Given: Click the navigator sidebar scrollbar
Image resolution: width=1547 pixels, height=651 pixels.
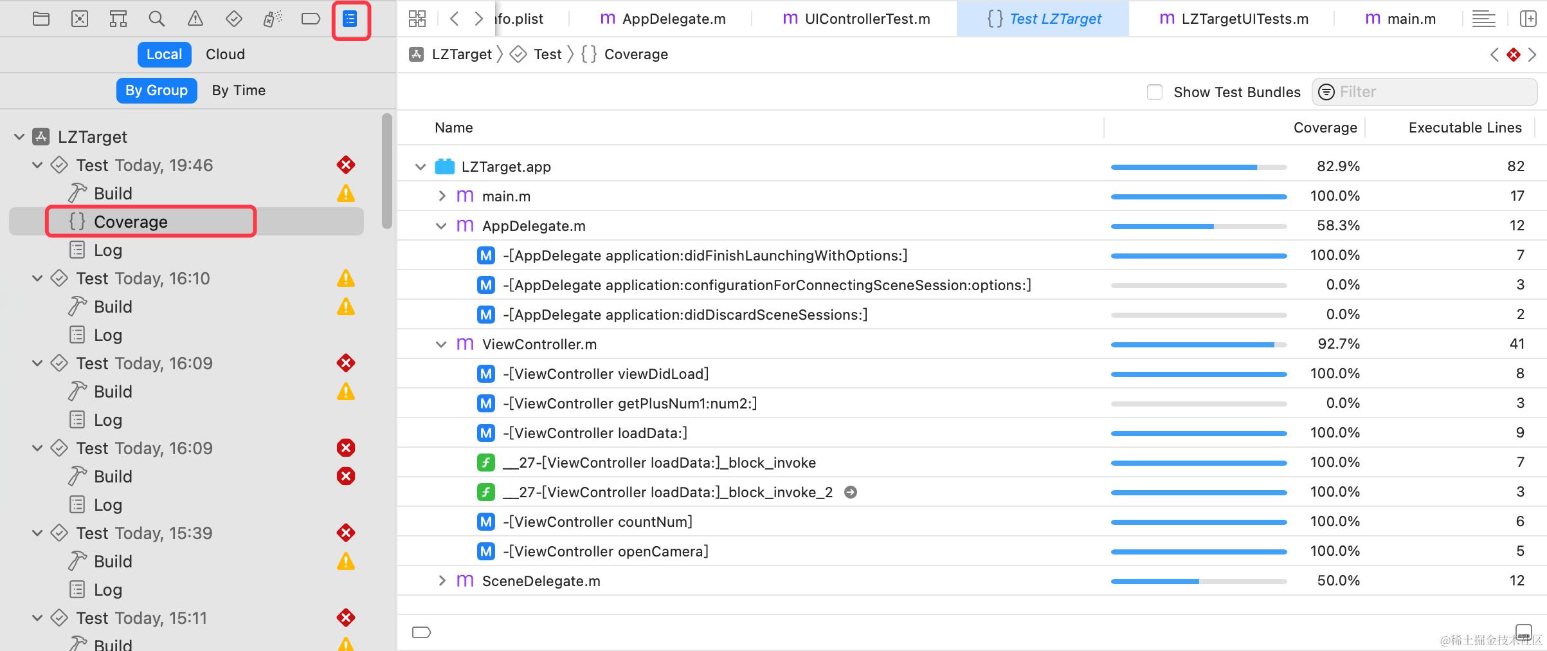Looking at the screenshot, I should point(386,171).
